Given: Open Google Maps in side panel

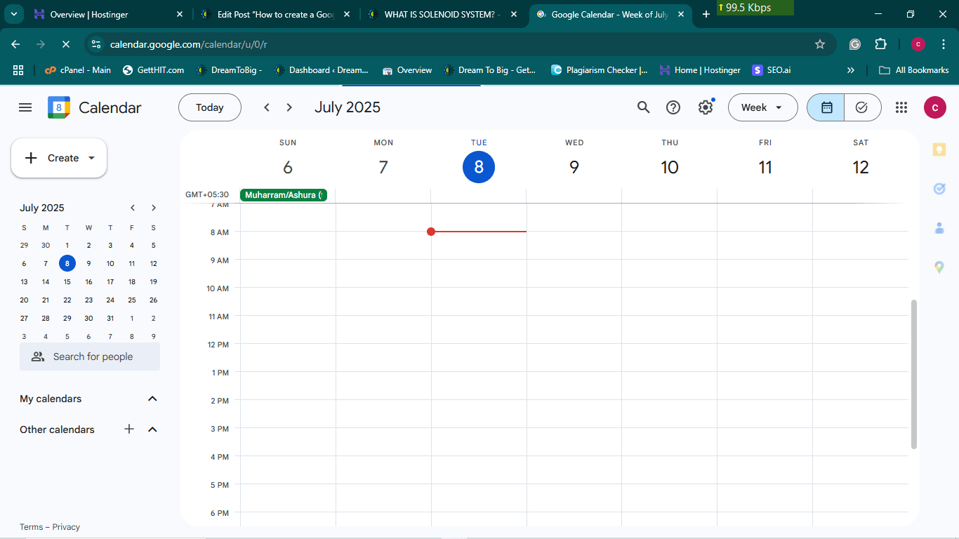Looking at the screenshot, I should [x=939, y=267].
